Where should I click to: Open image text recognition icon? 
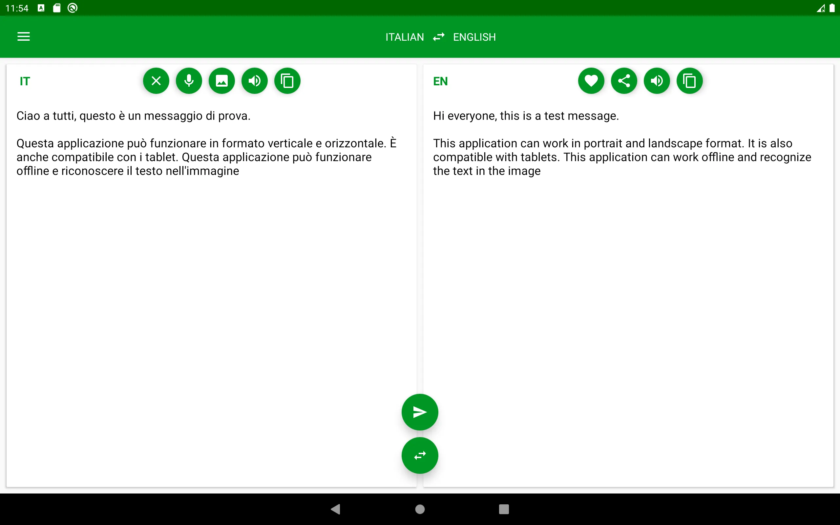point(222,81)
